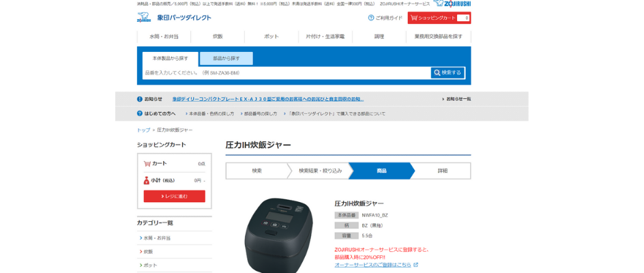Open the 水筒・お弁当 navigation menu
The image size is (644, 273).
pyautogui.click(x=164, y=37)
